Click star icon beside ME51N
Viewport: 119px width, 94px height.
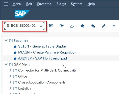(x=15, y=52)
